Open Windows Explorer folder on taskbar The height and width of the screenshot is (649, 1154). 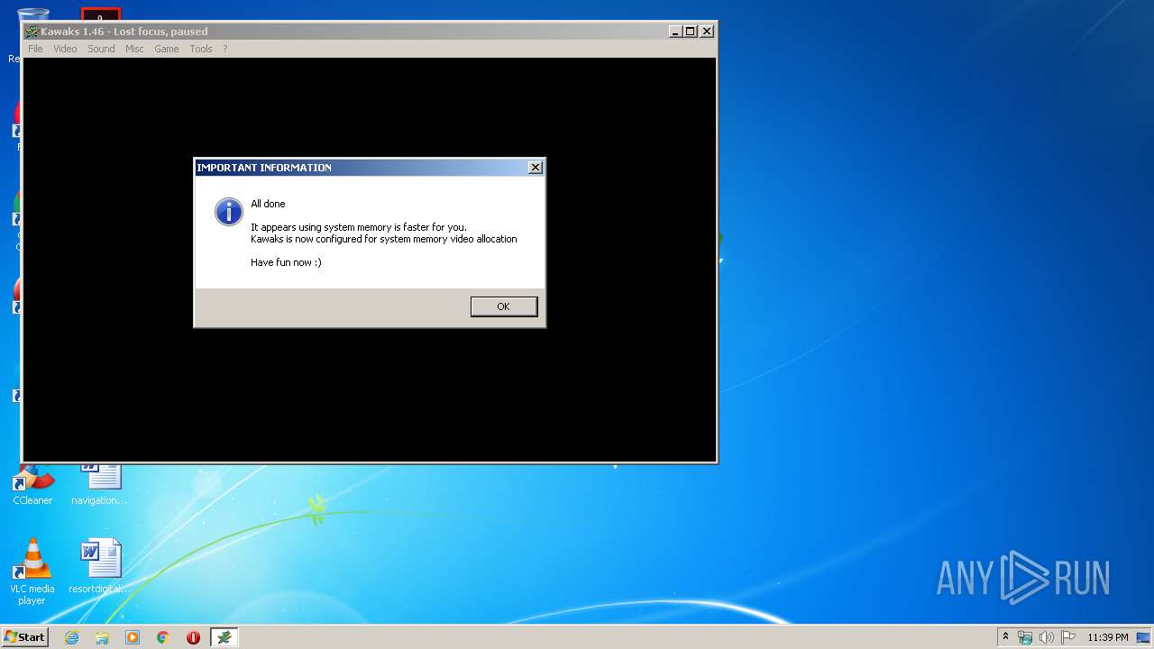click(102, 637)
